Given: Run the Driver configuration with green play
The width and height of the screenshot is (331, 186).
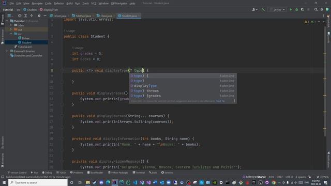Looking at the screenshot, I should click(x=291, y=9).
